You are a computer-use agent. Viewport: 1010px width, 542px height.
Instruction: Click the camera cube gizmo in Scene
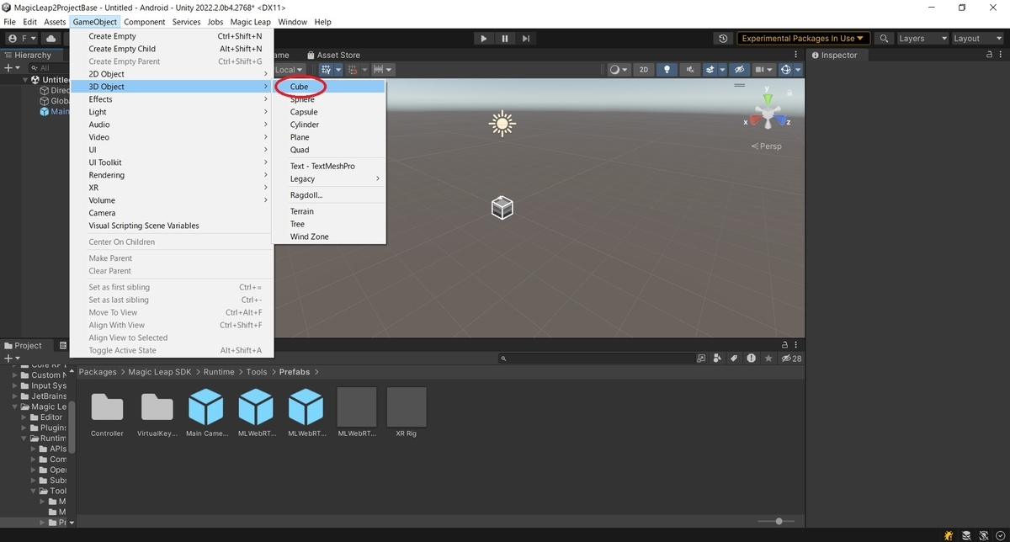(x=502, y=208)
